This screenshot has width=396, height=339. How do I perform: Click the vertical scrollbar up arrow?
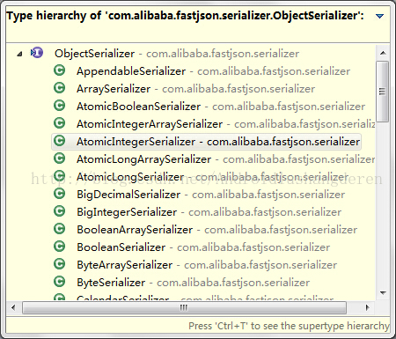pyautogui.click(x=383, y=53)
